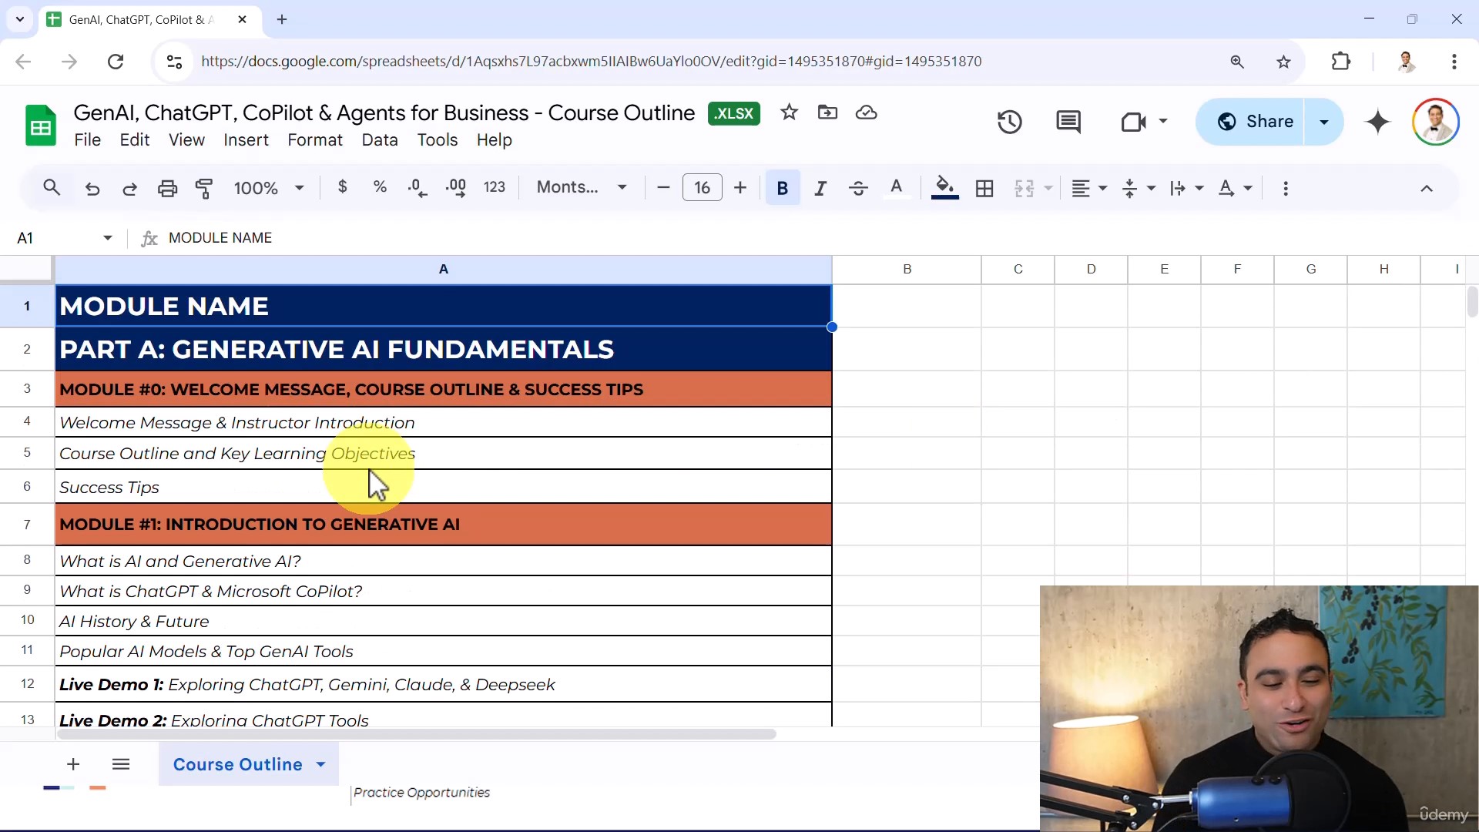Open the Google account avatar

click(x=1436, y=122)
